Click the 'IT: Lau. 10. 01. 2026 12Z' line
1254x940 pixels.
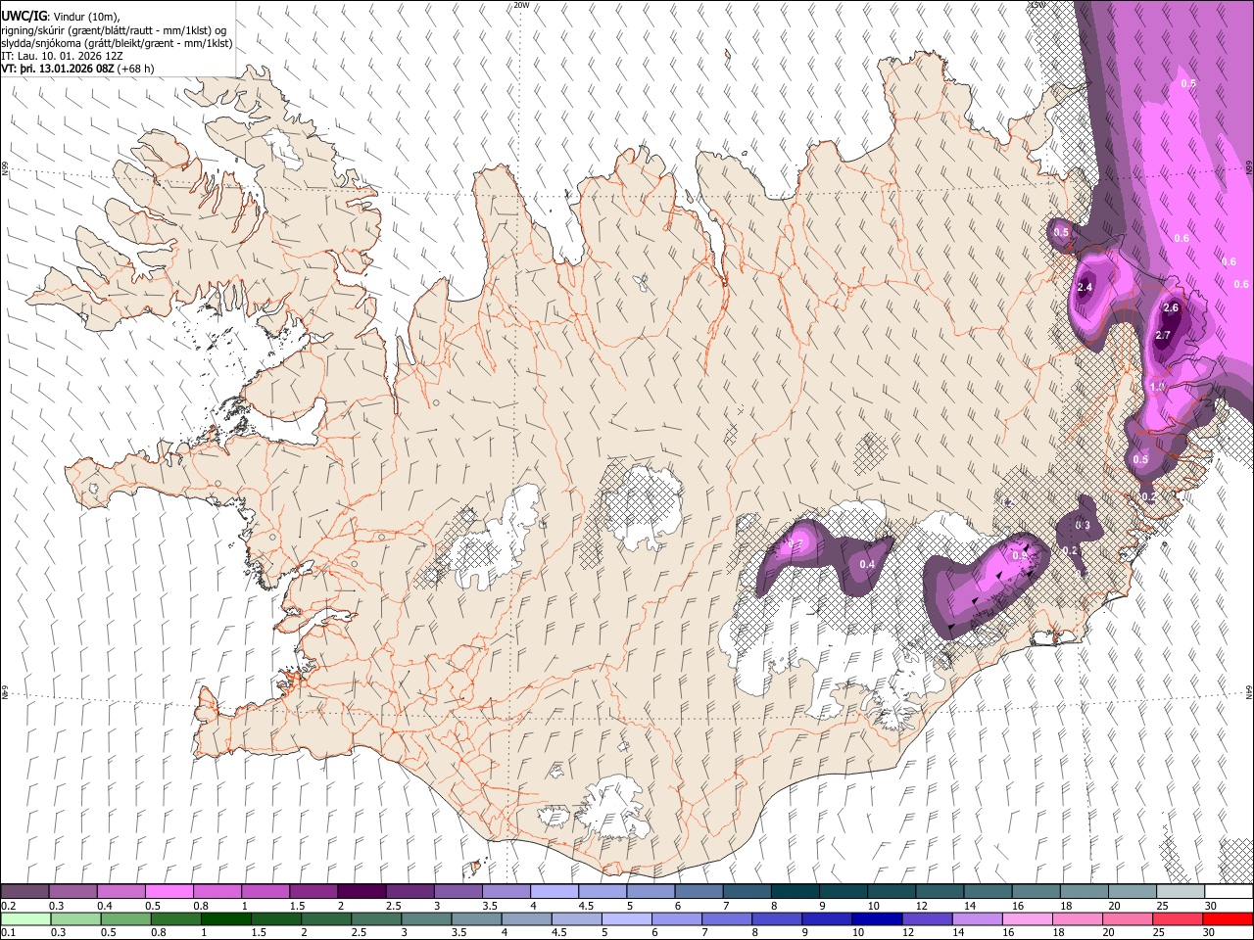click(x=62, y=56)
